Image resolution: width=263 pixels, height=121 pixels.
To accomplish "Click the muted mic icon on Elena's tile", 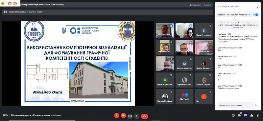I will [x=210, y=26].
